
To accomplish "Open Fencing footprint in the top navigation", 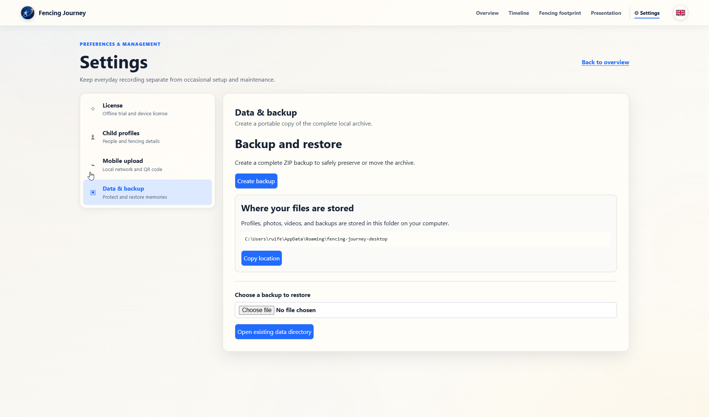I will click(x=560, y=13).
